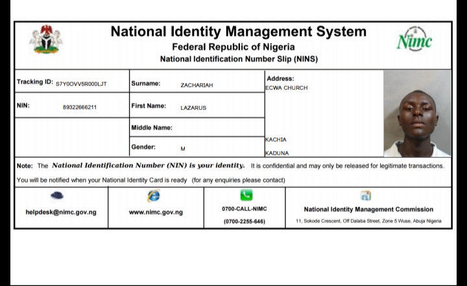The image size is (467, 286).
Task: Select the (0700-2255-646) phone number
Action: [x=245, y=221]
